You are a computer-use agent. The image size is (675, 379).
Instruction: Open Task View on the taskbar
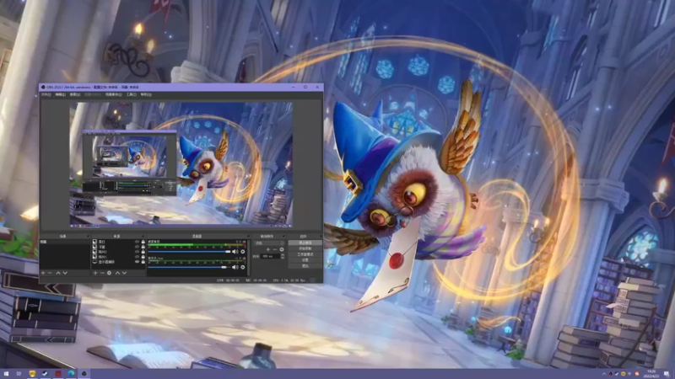(x=19, y=374)
